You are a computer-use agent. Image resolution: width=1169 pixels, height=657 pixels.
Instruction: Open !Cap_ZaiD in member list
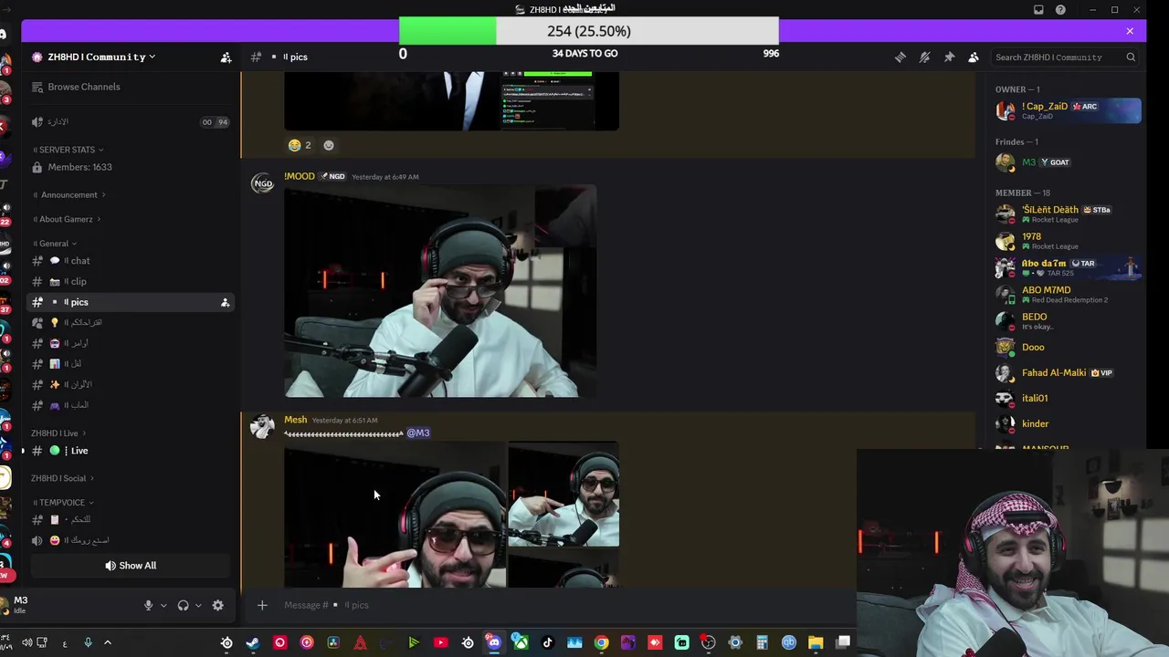[1067, 110]
